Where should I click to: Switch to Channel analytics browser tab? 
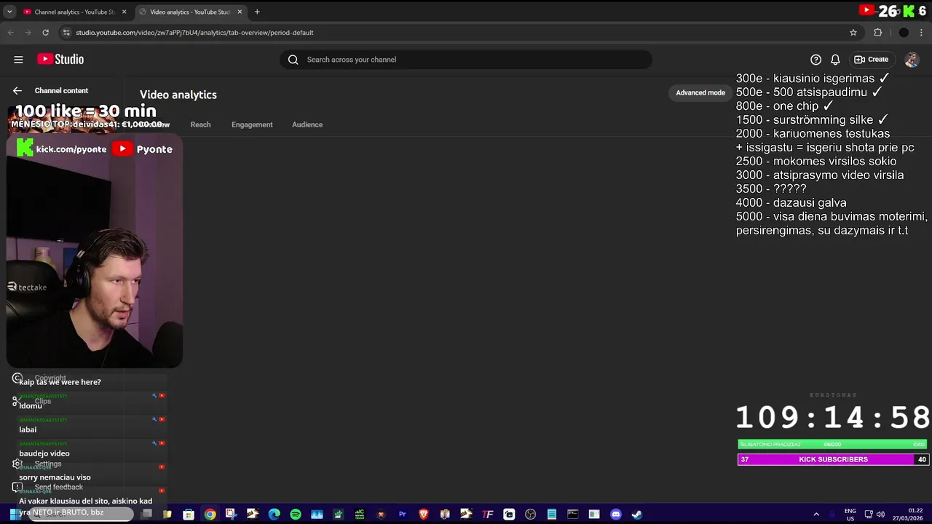[74, 12]
